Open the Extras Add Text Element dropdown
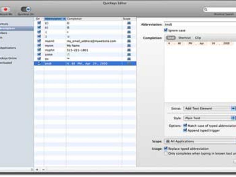 (210, 108)
